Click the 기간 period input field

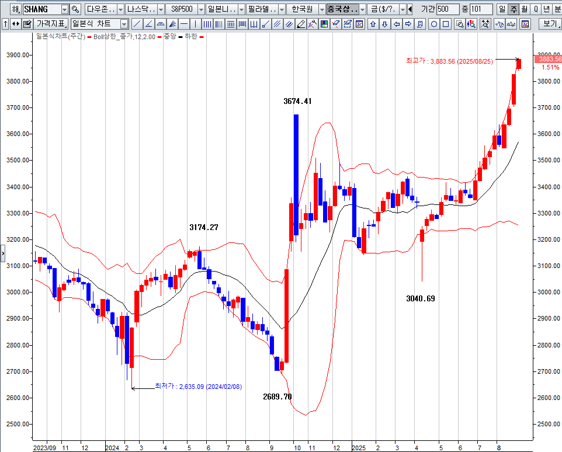pyautogui.click(x=447, y=9)
